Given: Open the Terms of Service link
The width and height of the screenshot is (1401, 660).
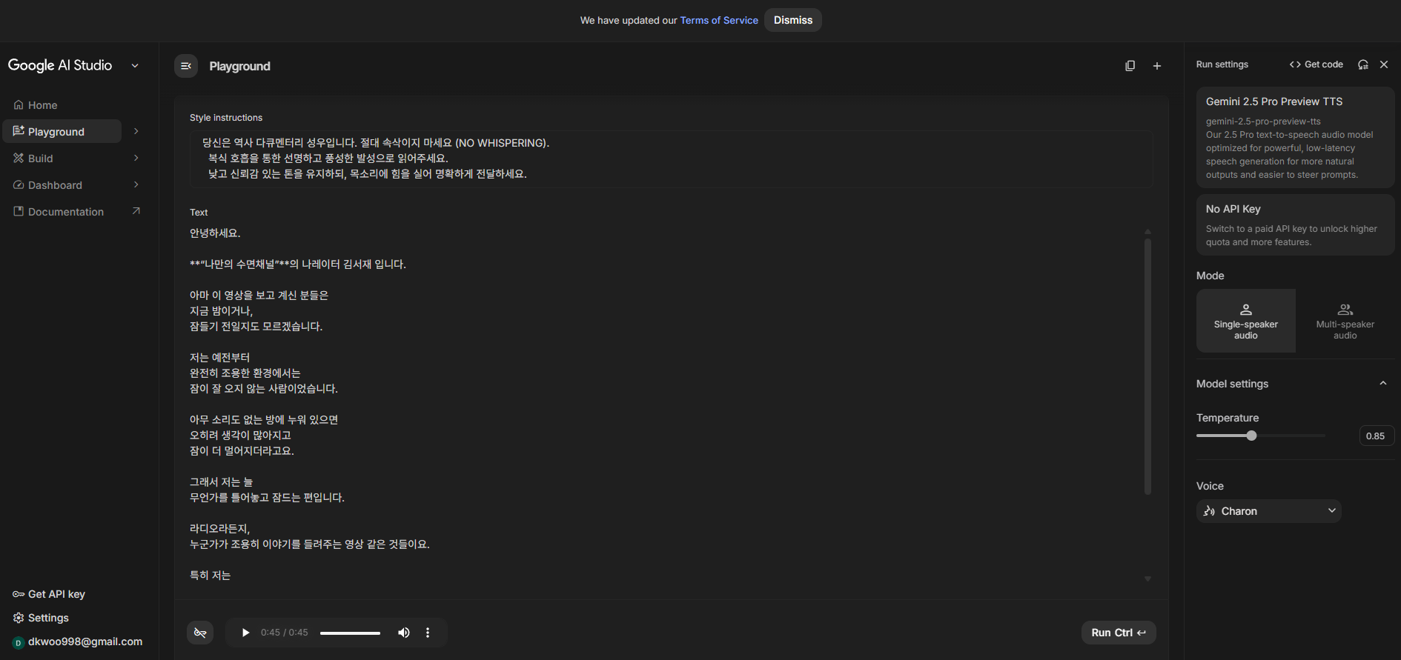Looking at the screenshot, I should [x=719, y=20].
